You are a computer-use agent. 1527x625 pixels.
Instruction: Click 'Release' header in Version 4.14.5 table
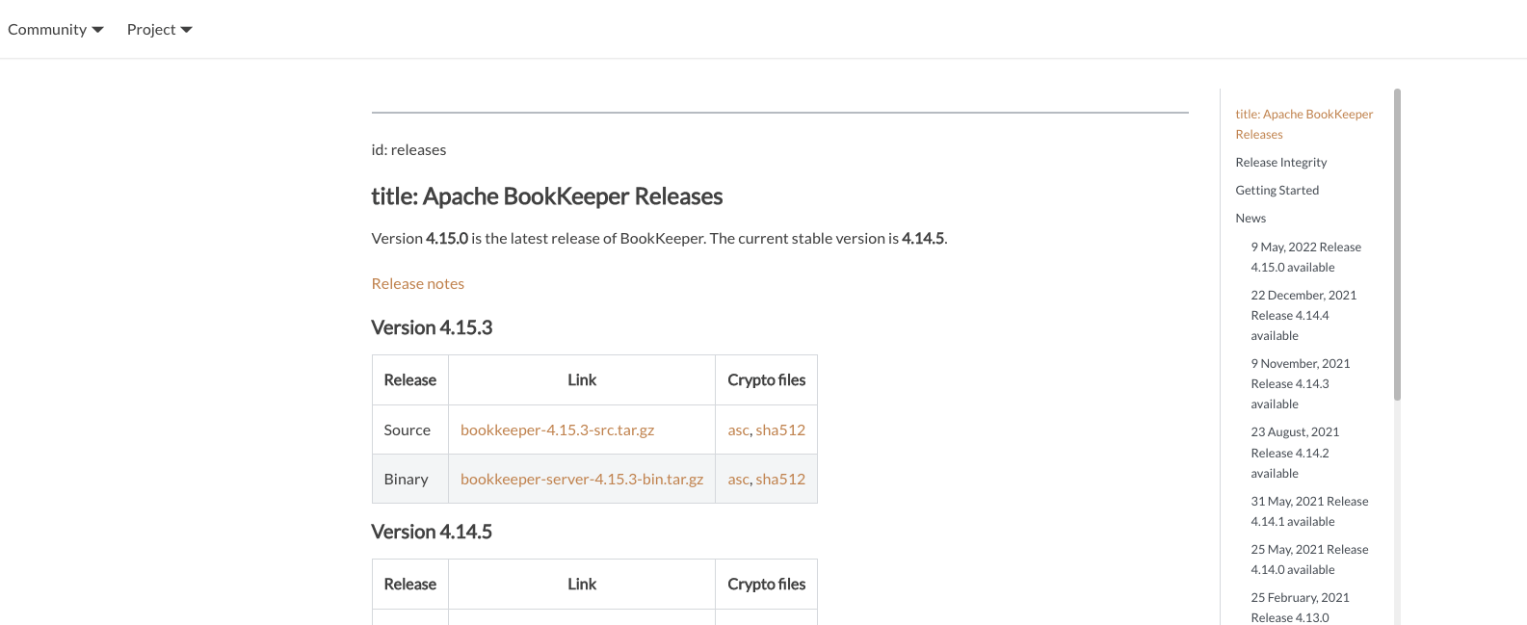click(410, 584)
